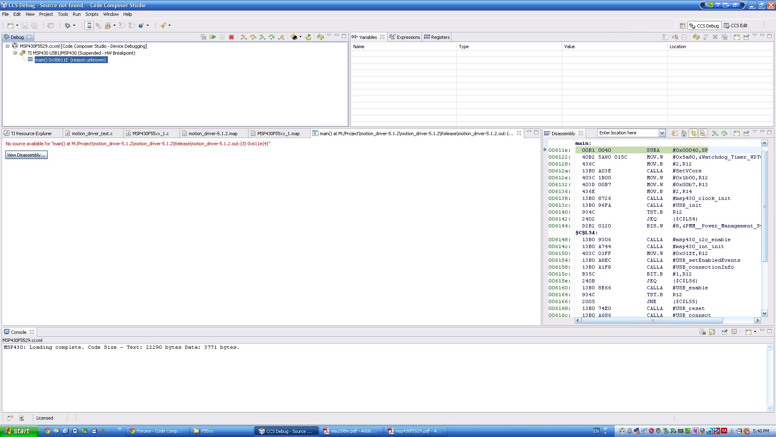Switch to the motion_driver_test.c tab
776x437 pixels.
[x=93, y=134]
